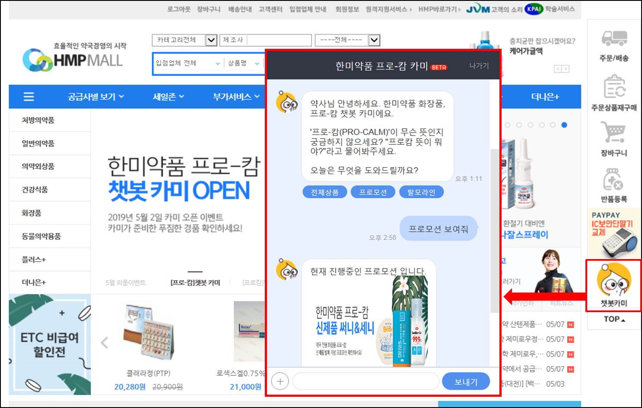The height and width of the screenshot is (408, 642).
Task: Select the 동물의약용품 category
Action: point(50,236)
